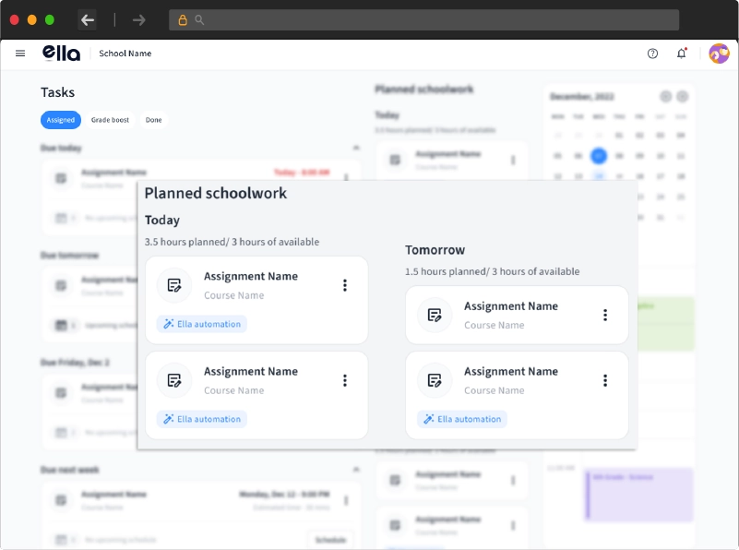Open the user profile avatar
This screenshot has height=550, width=739.
pyautogui.click(x=719, y=54)
